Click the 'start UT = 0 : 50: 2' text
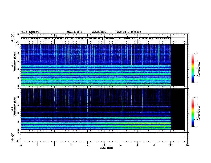 129,32
